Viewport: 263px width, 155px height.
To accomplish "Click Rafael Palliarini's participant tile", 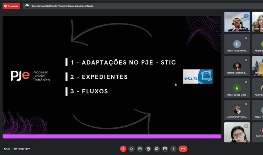I will click(x=237, y=44).
